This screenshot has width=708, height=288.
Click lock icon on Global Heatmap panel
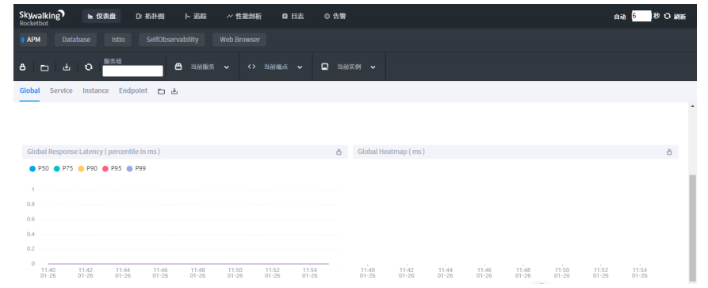point(669,152)
